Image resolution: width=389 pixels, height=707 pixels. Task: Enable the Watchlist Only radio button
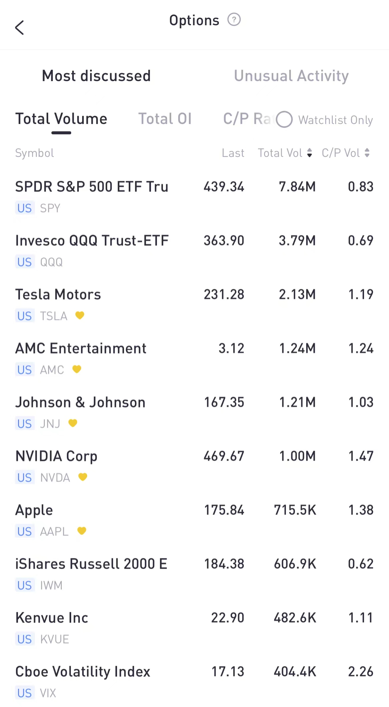(x=284, y=120)
